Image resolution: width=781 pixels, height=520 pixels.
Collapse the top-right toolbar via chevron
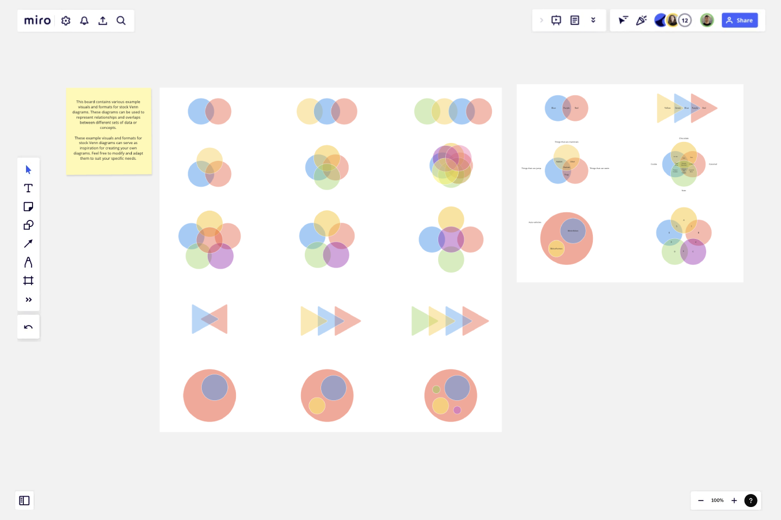[593, 20]
